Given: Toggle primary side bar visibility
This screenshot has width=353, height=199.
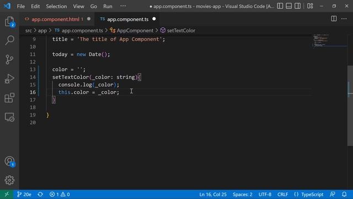Looking at the screenshot, I should point(280,6).
